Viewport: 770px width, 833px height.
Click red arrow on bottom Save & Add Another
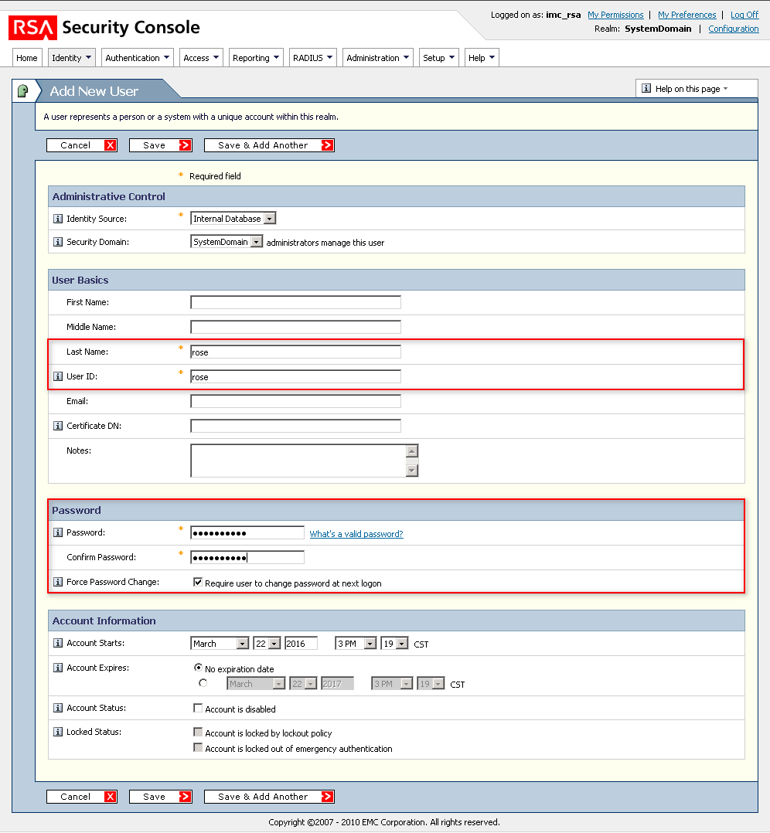(327, 797)
